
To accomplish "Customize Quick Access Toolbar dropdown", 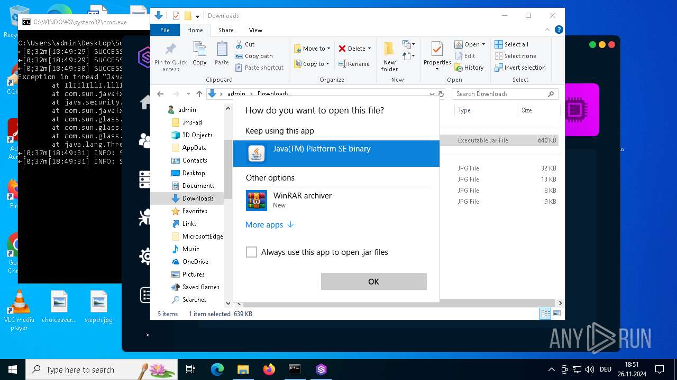I will coord(198,16).
